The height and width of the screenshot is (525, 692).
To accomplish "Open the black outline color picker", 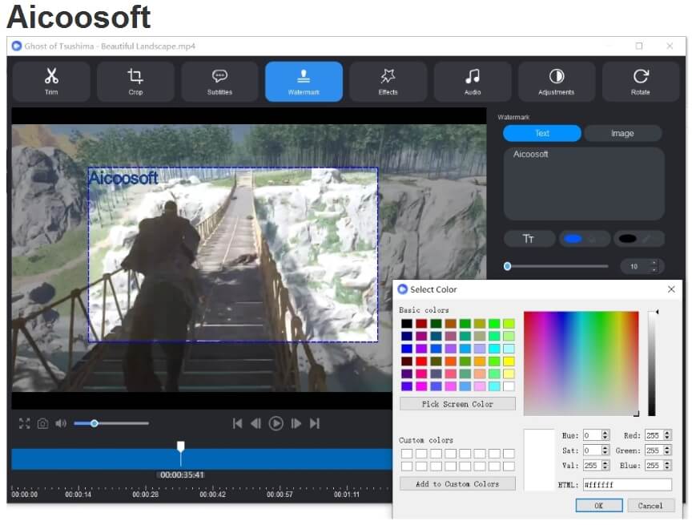I will [638, 239].
